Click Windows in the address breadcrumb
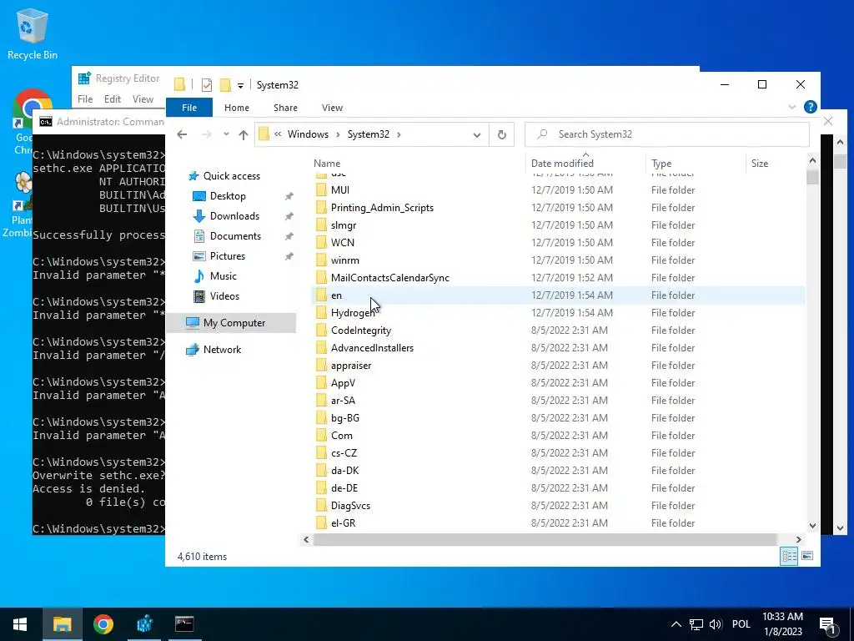 (308, 134)
